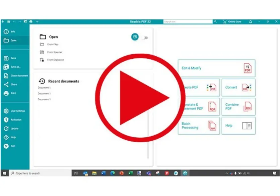The image size is (280, 196).
Task: Open the Batch Processing tile
Action: pyautogui.click(x=199, y=126)
